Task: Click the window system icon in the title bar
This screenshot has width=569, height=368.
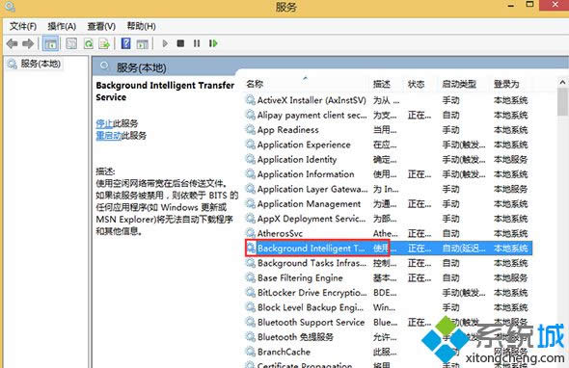Action: click(9, 6)
